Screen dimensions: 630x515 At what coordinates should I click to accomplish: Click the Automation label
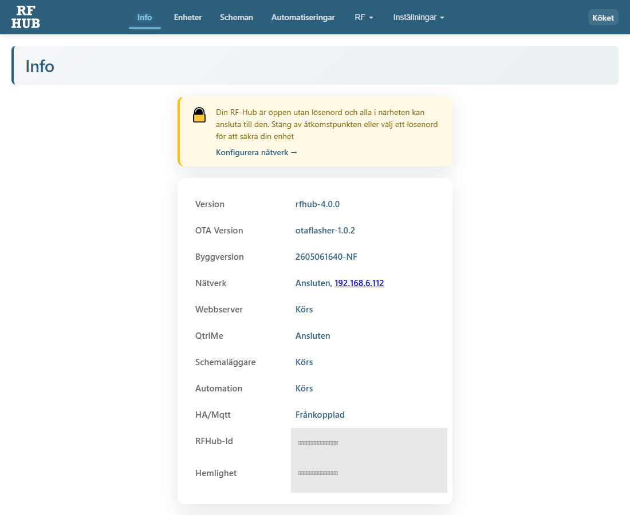219,388
